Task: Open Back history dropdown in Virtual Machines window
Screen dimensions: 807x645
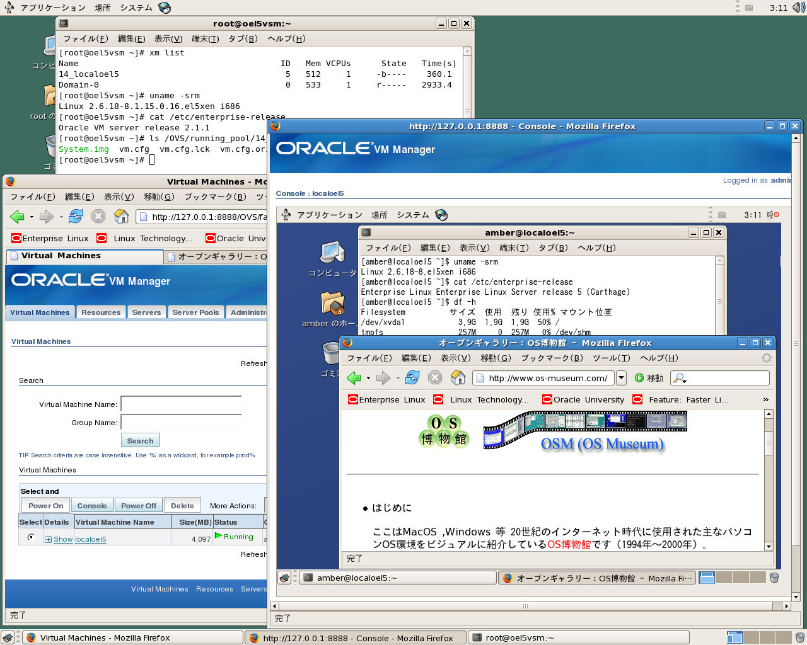Action: click(x=32, y=217)
